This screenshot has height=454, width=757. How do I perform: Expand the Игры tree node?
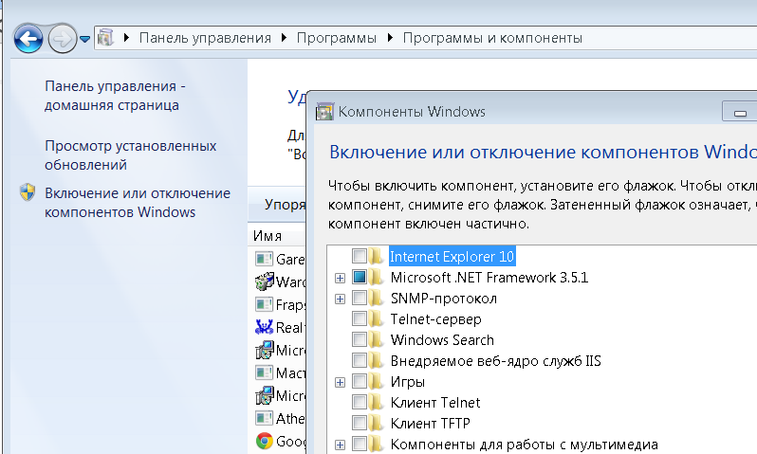[340, 382]
